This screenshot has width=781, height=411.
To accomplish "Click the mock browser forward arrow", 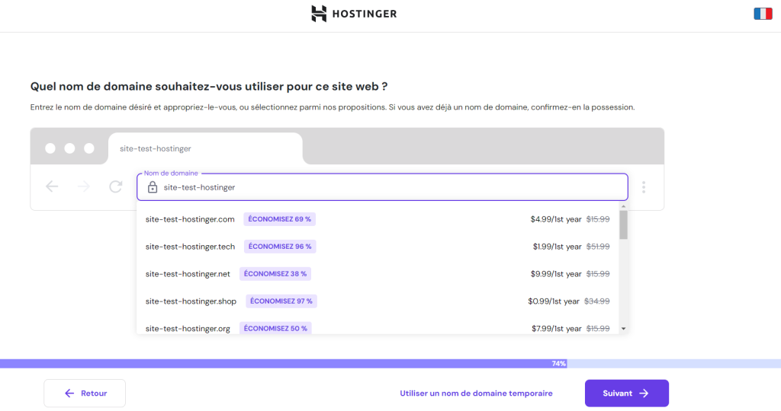I will pyautogui.click(x=84, y=186).
